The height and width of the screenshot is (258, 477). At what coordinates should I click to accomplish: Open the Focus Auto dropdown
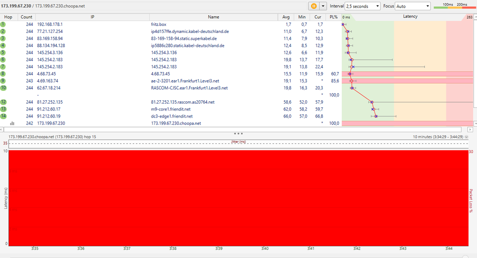(x=413, y=6)
